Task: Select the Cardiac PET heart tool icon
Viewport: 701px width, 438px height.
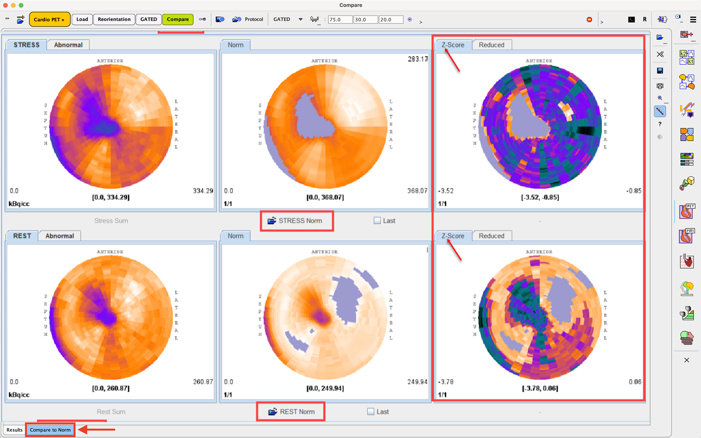Action: pyautogui.click(x=687, y=211)
